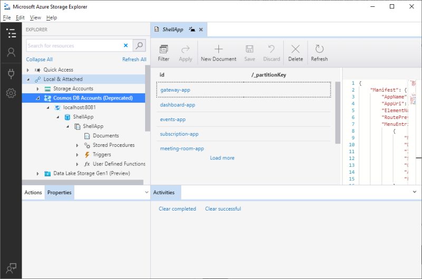Run search with magnifier button
The width and height of the screenshot is (422, 279).
[139, 45]
